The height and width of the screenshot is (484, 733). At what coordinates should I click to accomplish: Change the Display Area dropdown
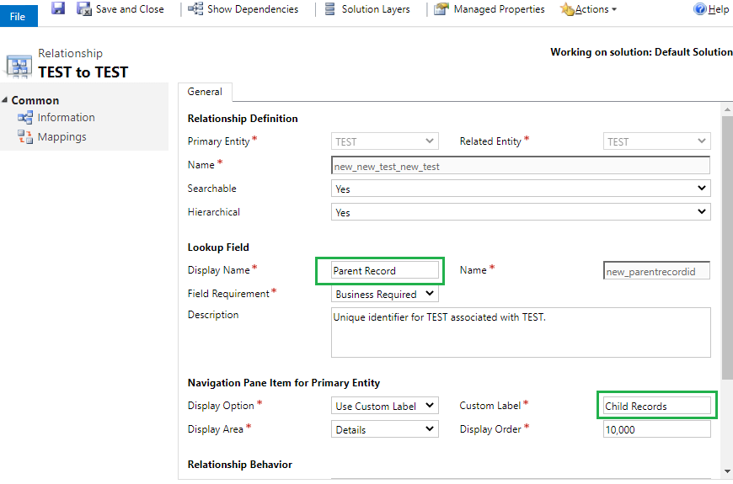(x=385, y=429)
